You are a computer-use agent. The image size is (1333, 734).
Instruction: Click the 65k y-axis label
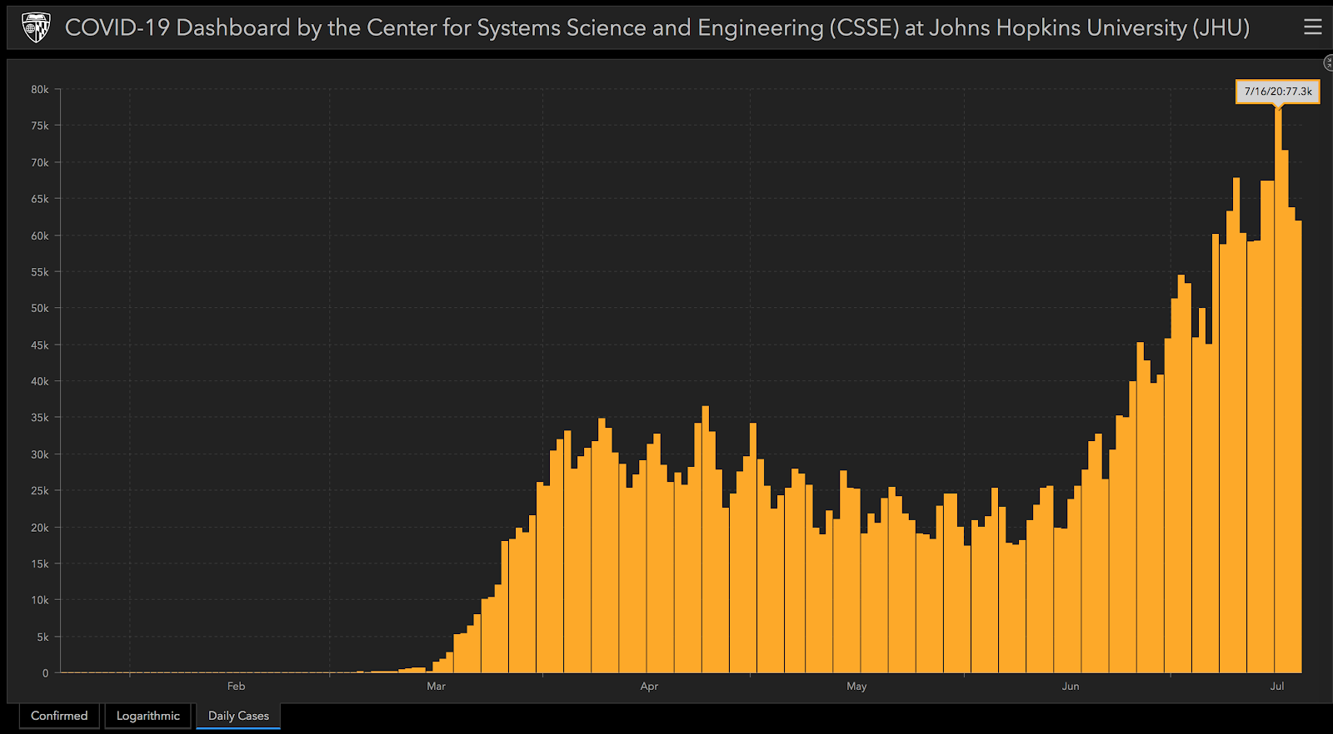40,199
